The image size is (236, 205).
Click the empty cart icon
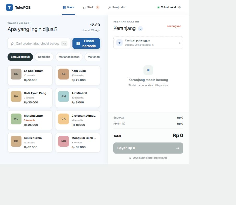148,70
